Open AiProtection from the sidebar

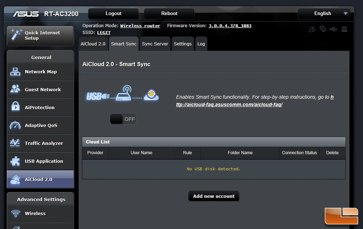(40, 107)
